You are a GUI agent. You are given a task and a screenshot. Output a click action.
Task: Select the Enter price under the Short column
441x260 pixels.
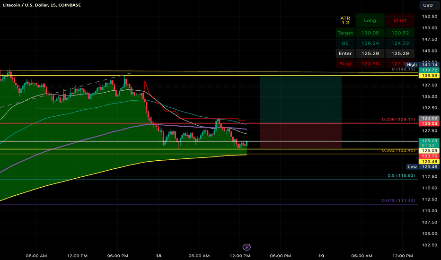400,53
